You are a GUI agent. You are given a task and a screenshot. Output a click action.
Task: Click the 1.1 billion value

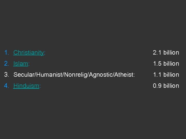166,75
